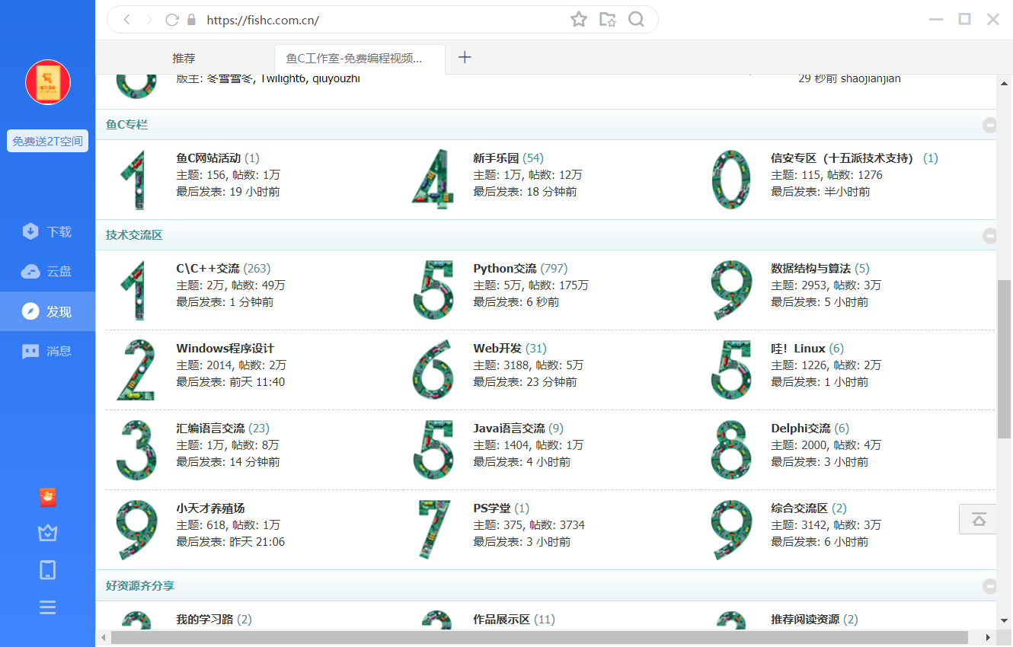The width and height of the screenshot is (1013, 647).
Task: Open the PS学堂 forum link
Action: (x=492, y=508)
